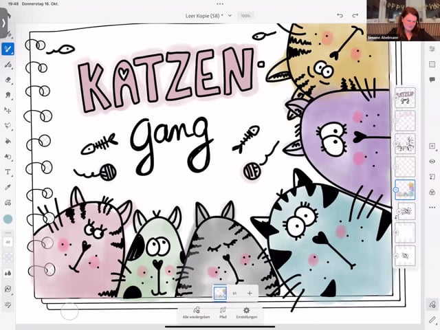Toggle layer visibility eye icon
Screen dimensions: 440x330
[432, 162]
